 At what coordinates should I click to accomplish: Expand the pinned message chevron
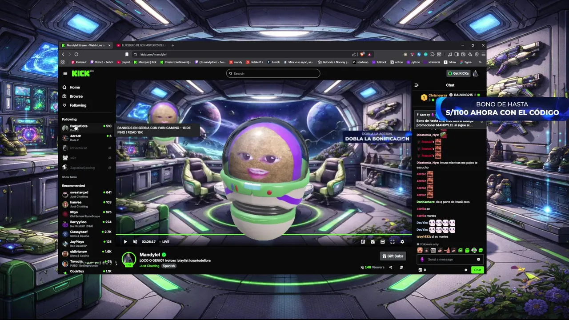[x=481, y=122]
